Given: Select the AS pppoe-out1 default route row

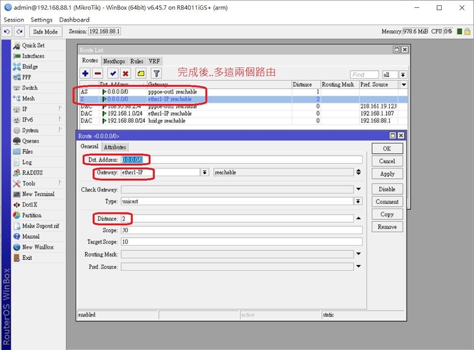Looking at the screenshot, I should (244, 92).
